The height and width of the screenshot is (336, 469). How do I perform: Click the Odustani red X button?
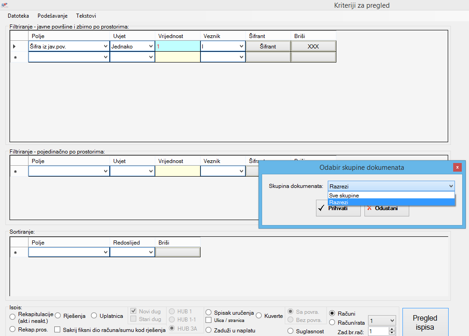pyautogui.click(x=387, y=209)
